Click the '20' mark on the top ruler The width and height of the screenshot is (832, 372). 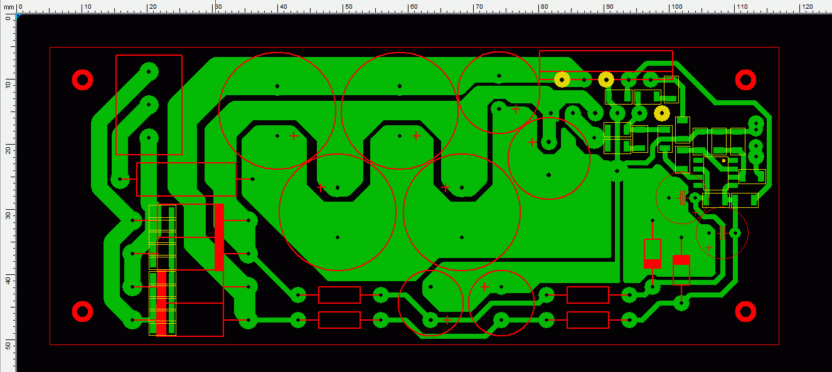152,7
